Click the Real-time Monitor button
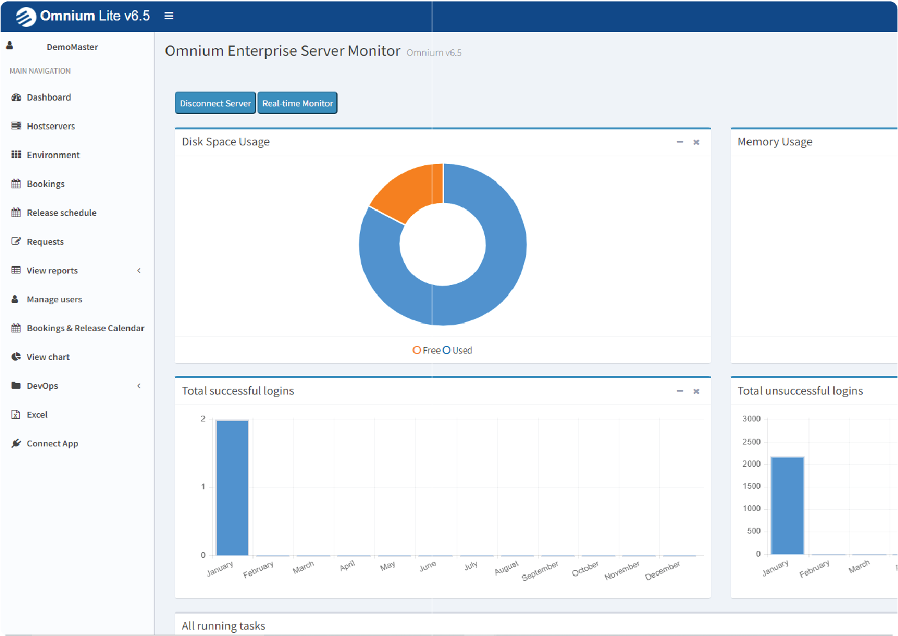 297,103
